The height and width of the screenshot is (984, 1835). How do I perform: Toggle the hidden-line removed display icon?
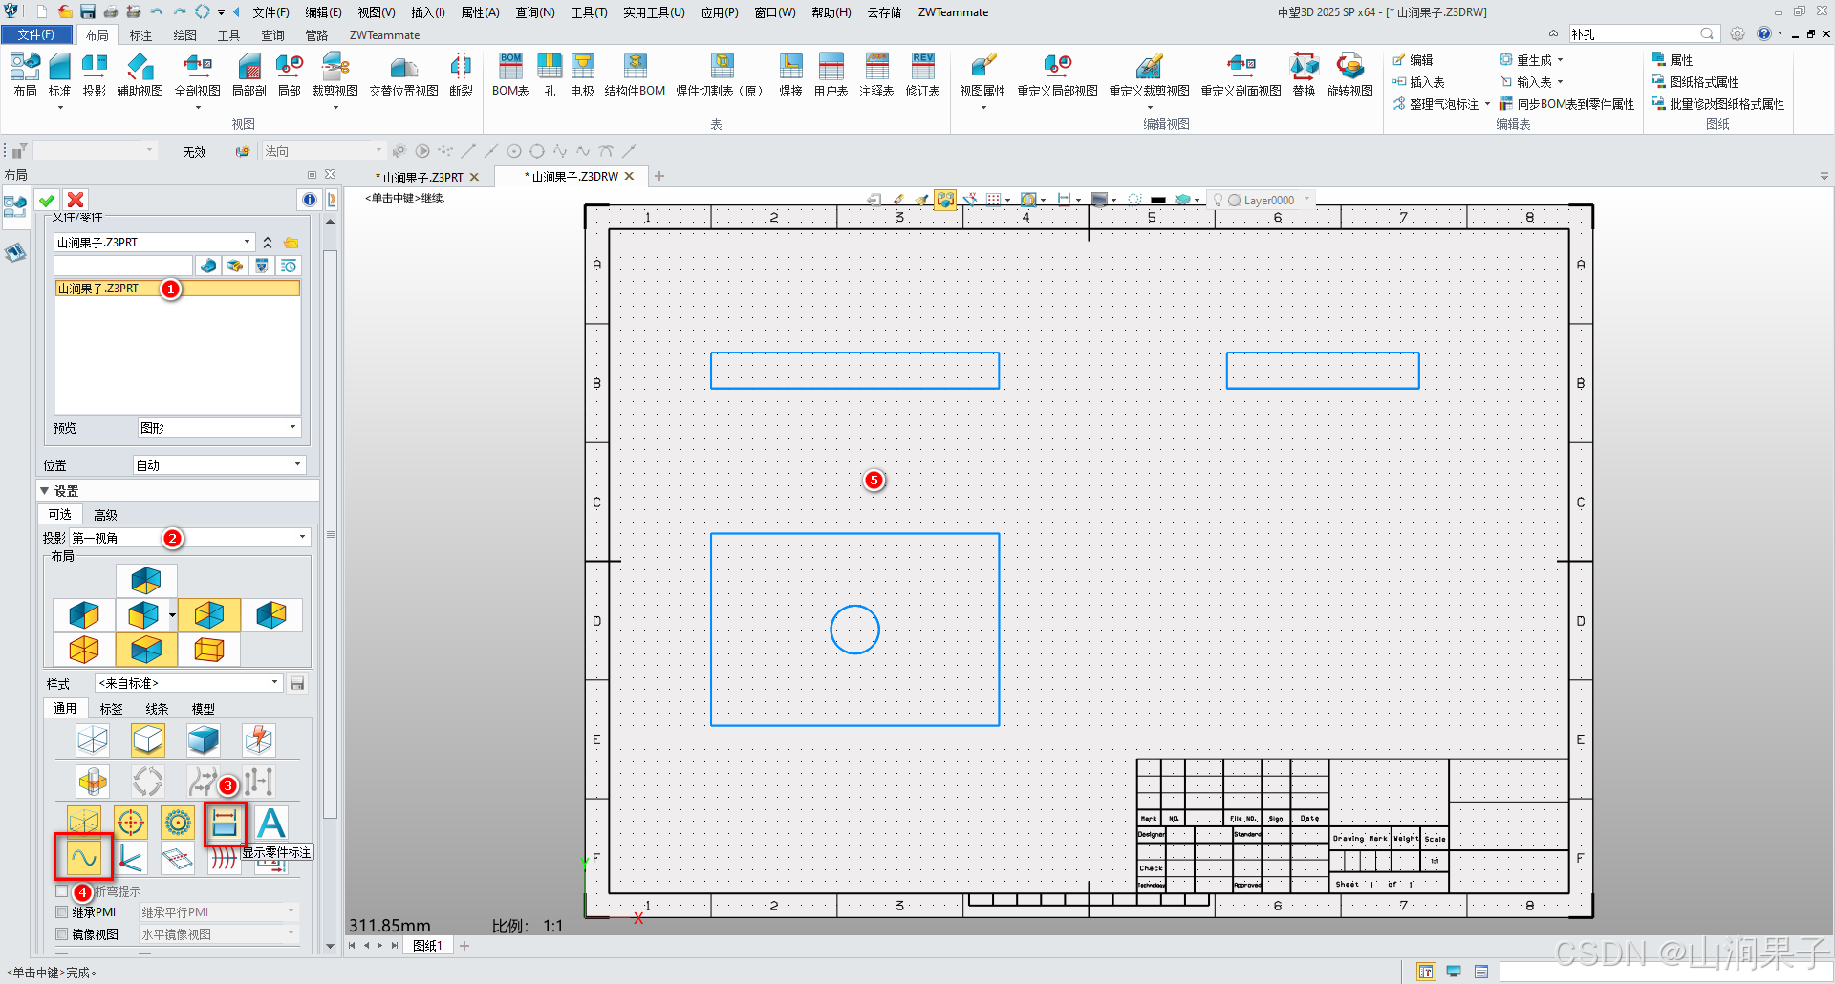pos(148,739)
